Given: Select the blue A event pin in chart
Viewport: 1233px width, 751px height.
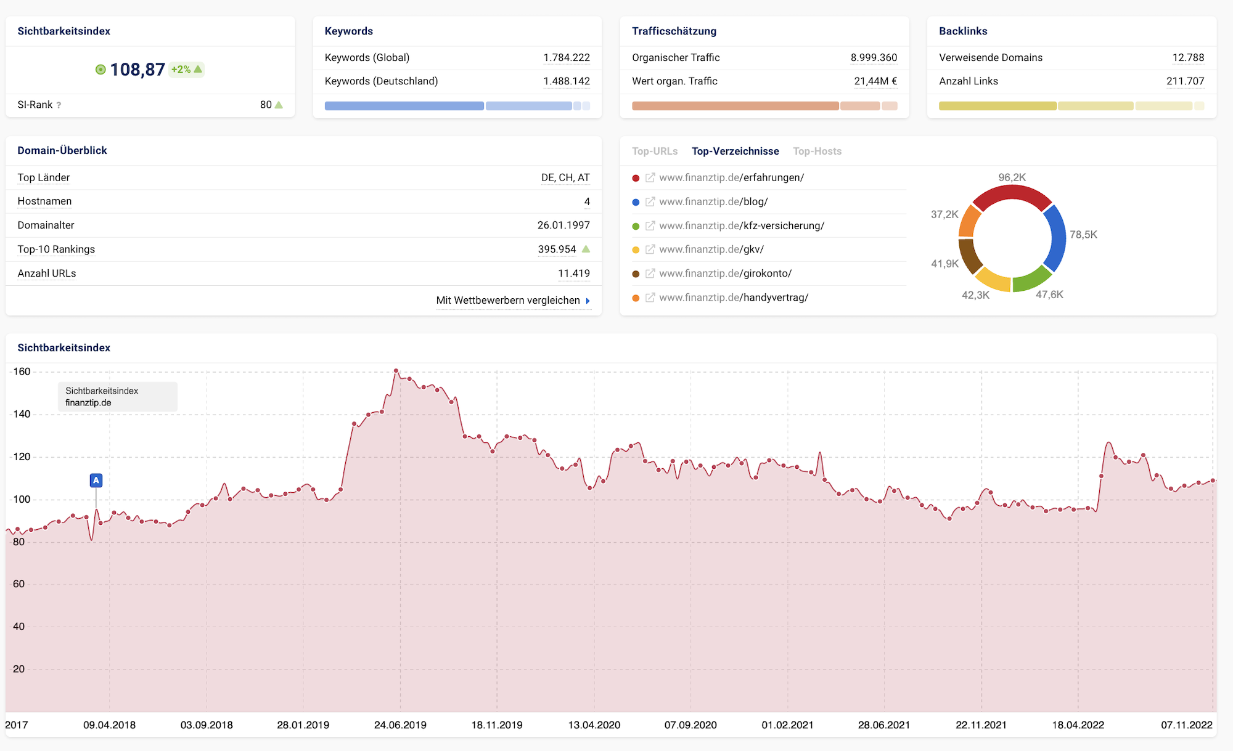Looking at the screenshot, I should point(96,481).
